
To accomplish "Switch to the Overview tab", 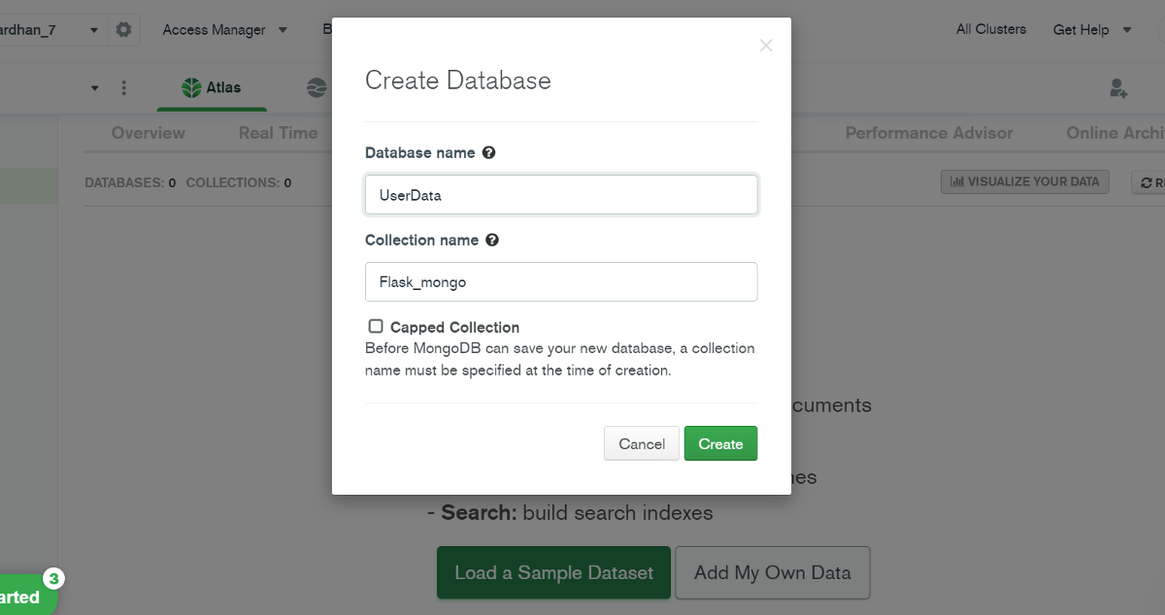I will 148,133.
